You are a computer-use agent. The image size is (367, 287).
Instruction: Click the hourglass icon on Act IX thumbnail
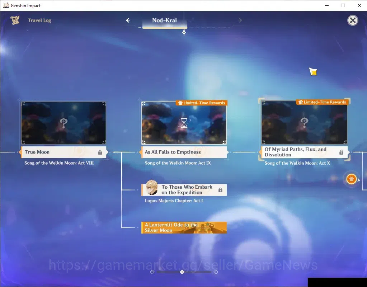(x=184, y=123)
